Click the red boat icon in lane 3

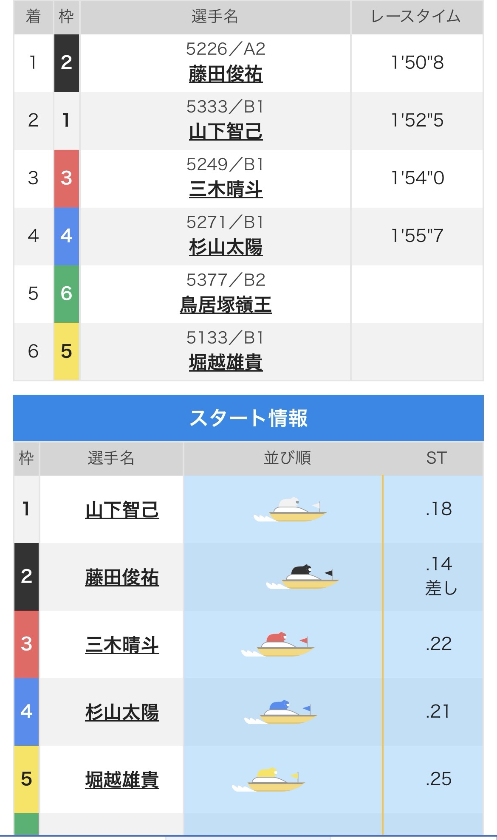[278, 645]
